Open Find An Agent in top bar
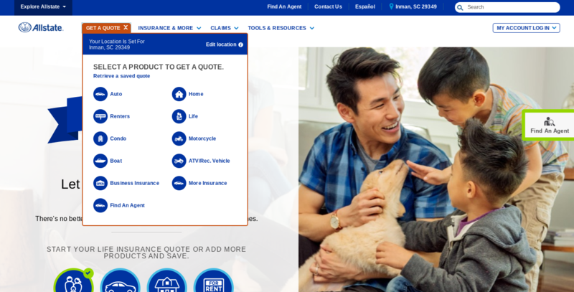 (x=284, y=6)
